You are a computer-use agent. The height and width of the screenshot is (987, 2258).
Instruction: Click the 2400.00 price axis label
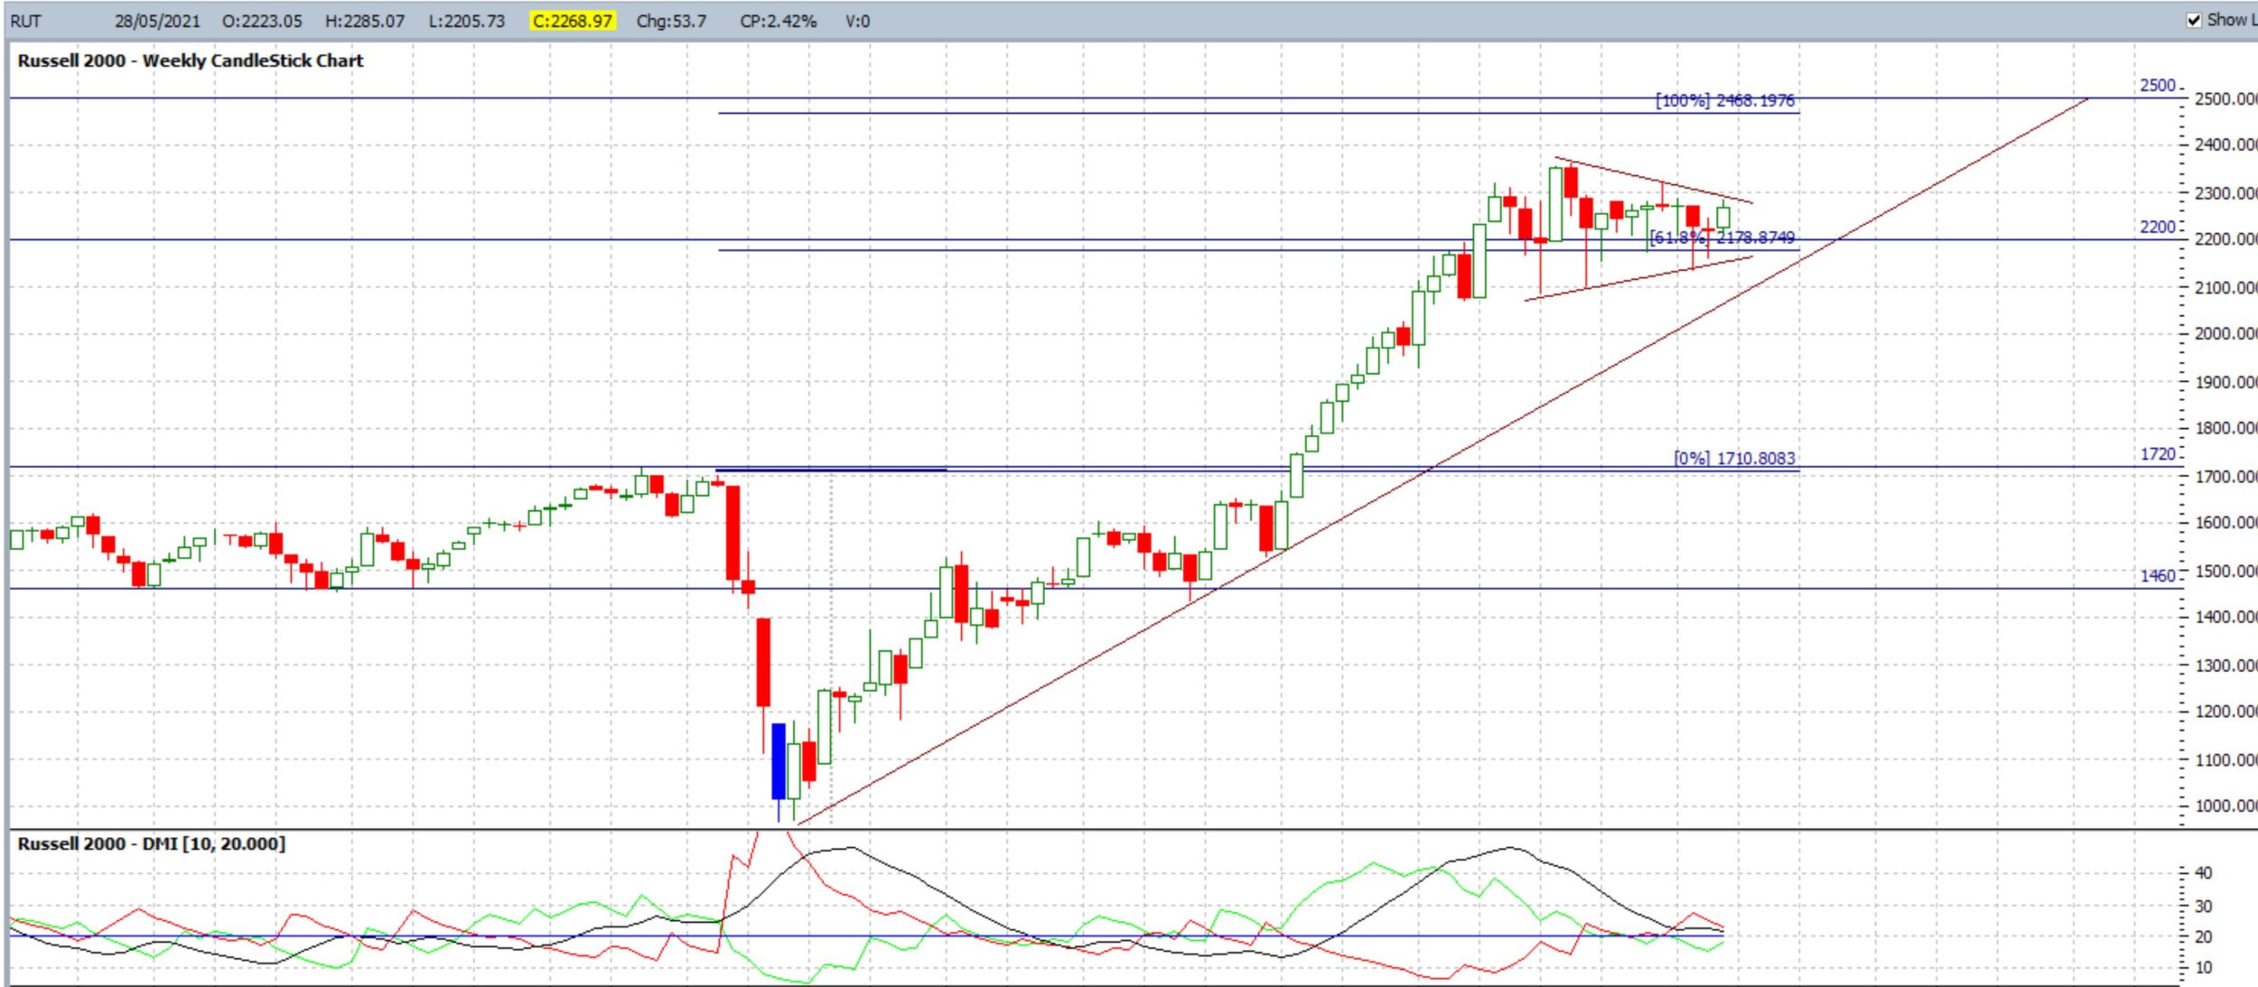(x=2225, y=144)
